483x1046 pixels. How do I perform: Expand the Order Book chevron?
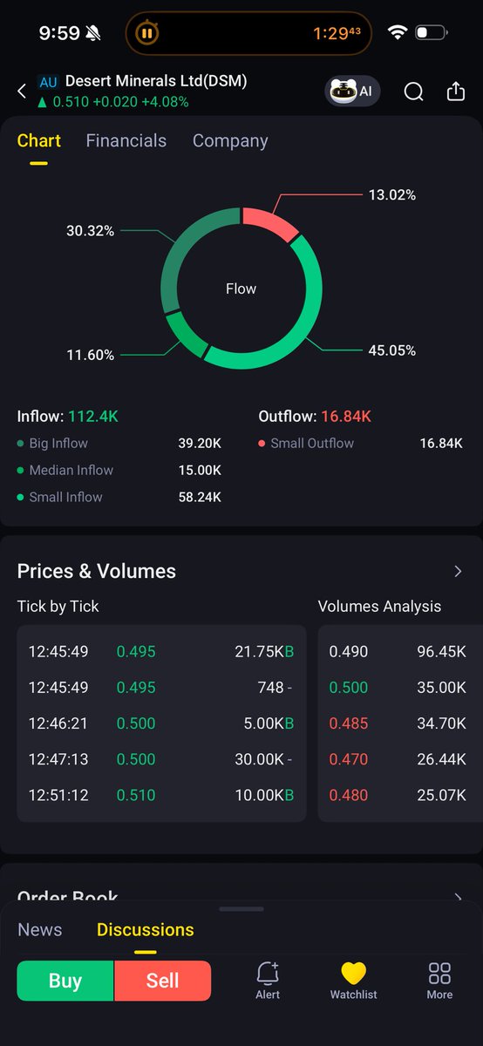pos(458,897)
